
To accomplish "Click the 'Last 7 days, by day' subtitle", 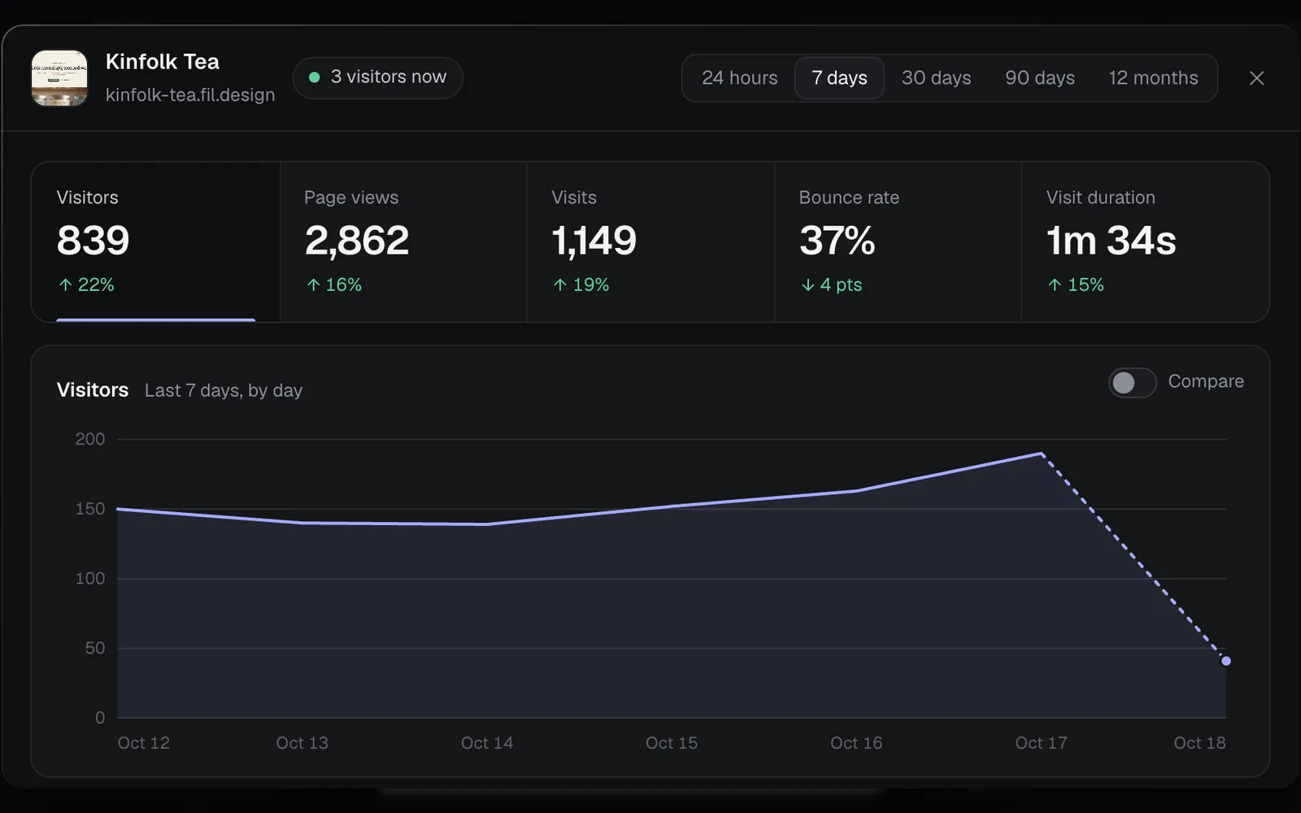I will (x=224, y=391).
